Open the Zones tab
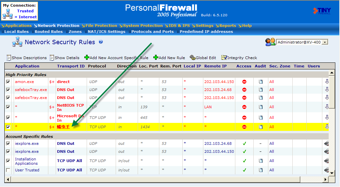The width and height of the screenshot is (340, 187). [74, 32]
